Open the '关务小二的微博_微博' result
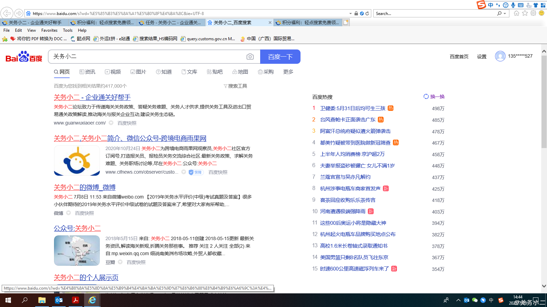 point(85,187)
